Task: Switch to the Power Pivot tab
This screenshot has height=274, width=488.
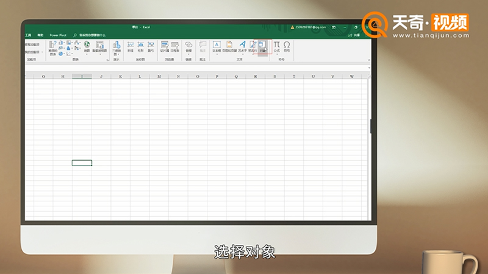Action: pos(58,35)
